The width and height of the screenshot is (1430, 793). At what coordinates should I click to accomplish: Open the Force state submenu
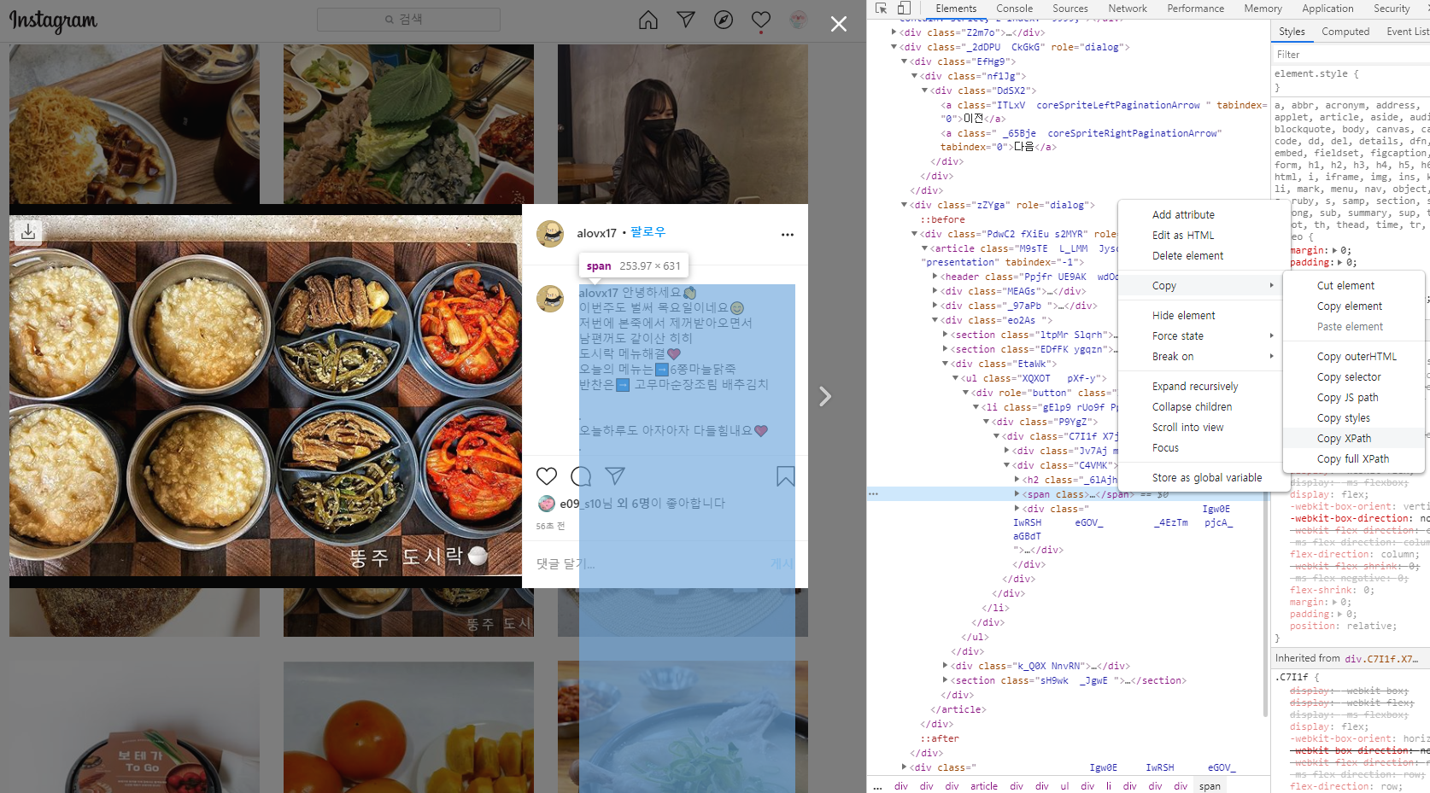pyautogui.click(x=1204, y=336)
